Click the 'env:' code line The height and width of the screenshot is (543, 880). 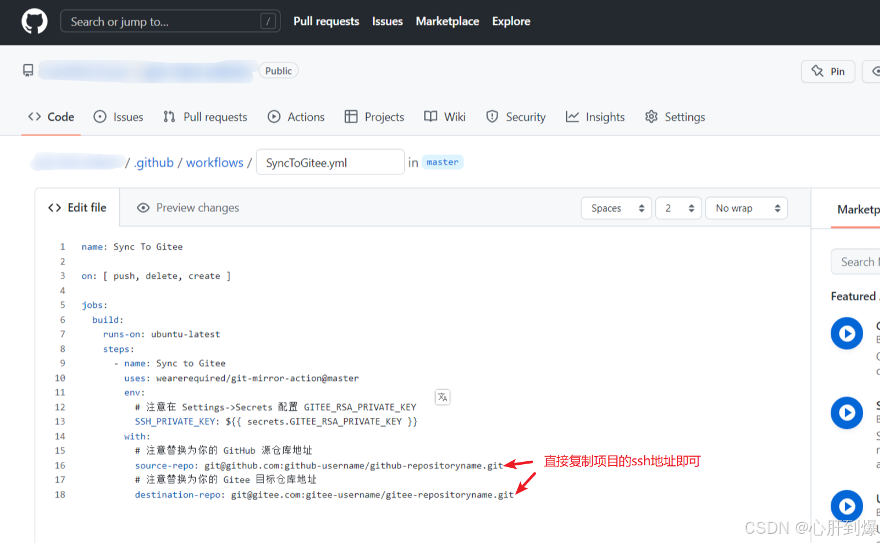(x=134, y=392)
